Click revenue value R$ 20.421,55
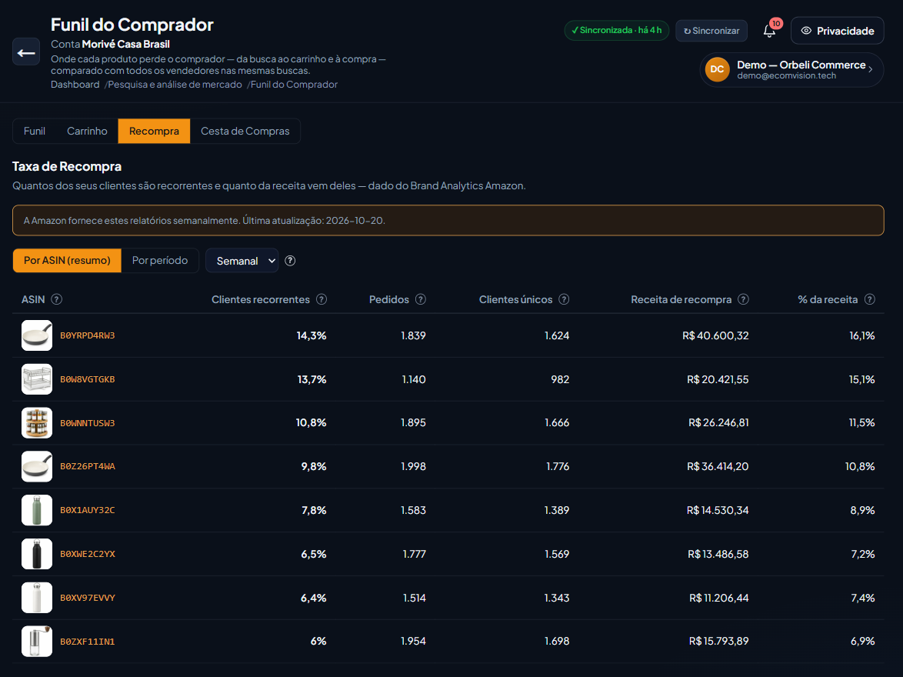 [x=718, y=379]
